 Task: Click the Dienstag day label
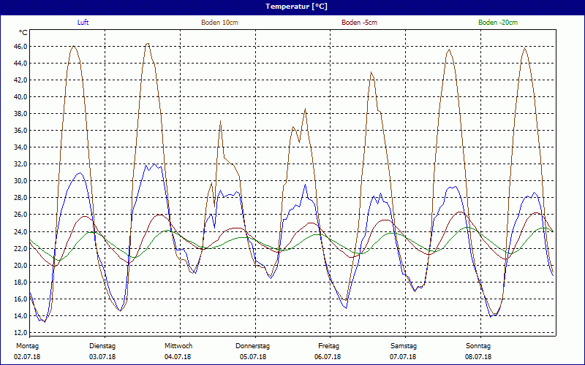[102, 345]
